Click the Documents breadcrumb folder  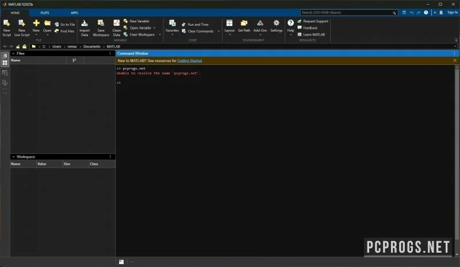pyautogui.click(x=92, y=47)
